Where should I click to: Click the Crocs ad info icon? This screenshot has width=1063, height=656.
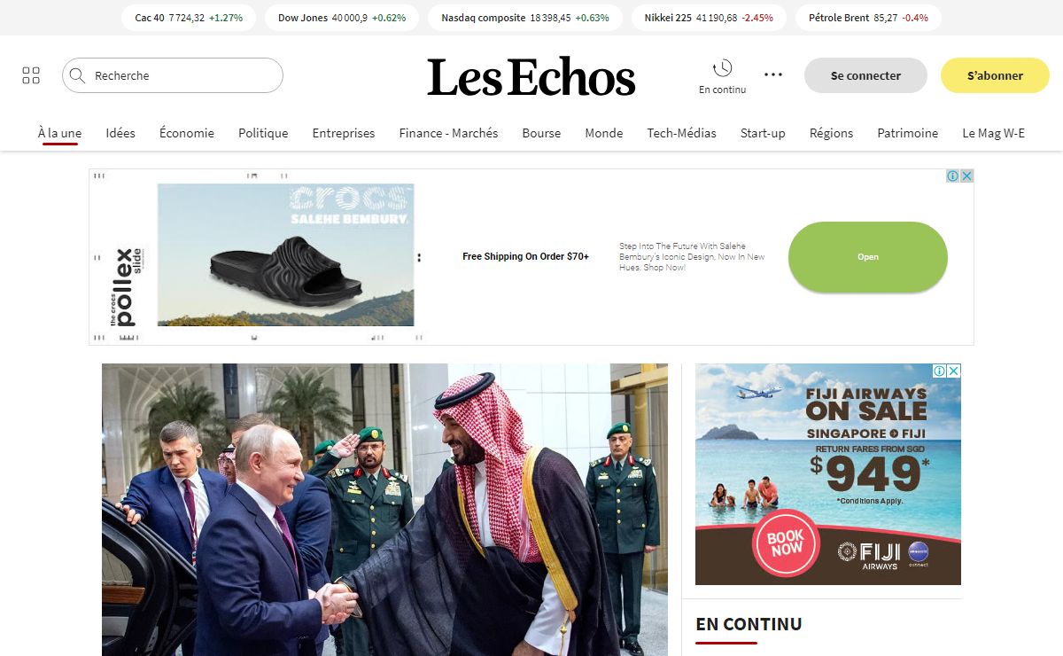[x=953, y=176]
